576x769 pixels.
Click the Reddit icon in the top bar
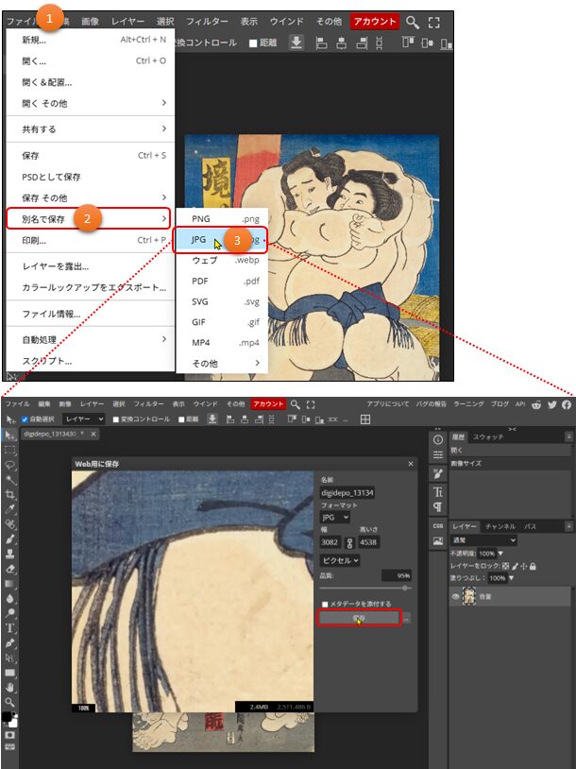pyautogui.click(x=535, y=404)
